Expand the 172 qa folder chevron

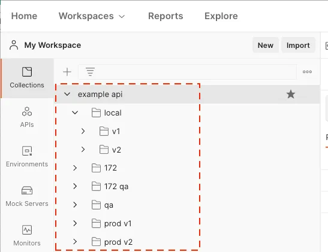tap(75, 186)
